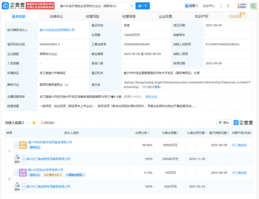The width and height of the screenshot is (259, 199).
Task: Open the 附近企业 link
Action: [151, 97]
